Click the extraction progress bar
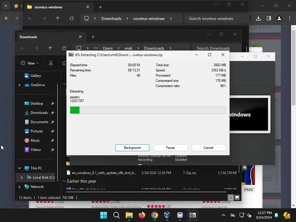The image size is (296, 222). click(x=148, y=110)
